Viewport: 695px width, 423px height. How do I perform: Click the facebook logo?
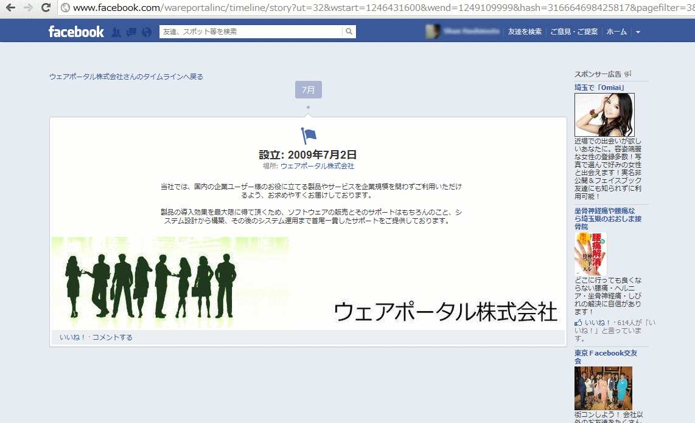(76, 32)
